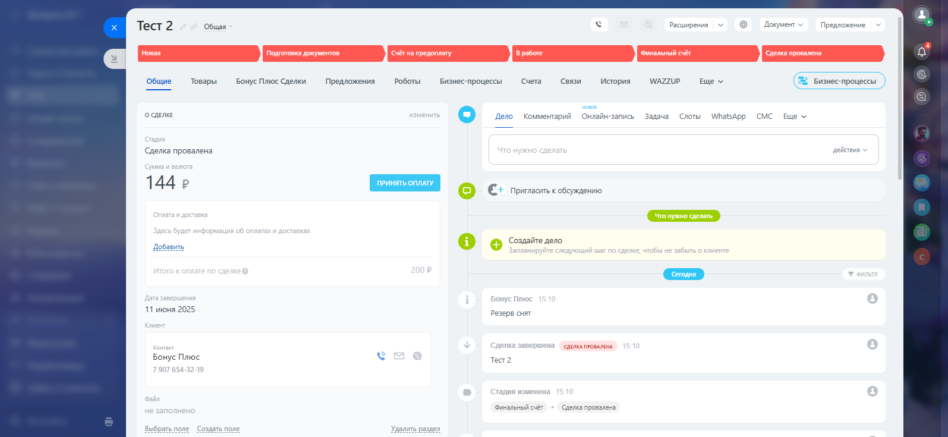
Task: Expand the Еще menu in the deal tabs
Action: tap(711, 81)
